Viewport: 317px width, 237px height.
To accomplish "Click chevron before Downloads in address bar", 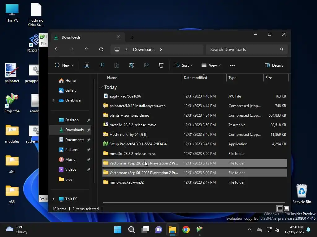I will (x=126, y=49).
